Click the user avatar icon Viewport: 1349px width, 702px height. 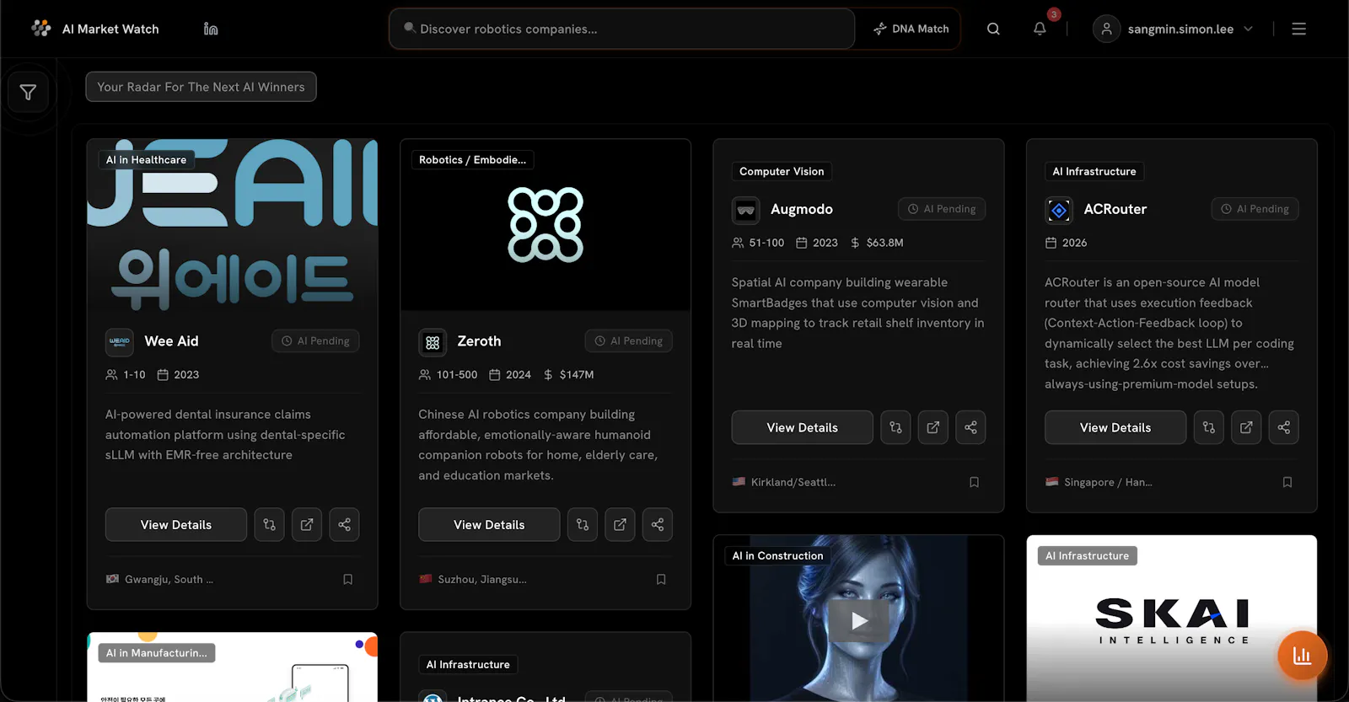point(1106,29)
